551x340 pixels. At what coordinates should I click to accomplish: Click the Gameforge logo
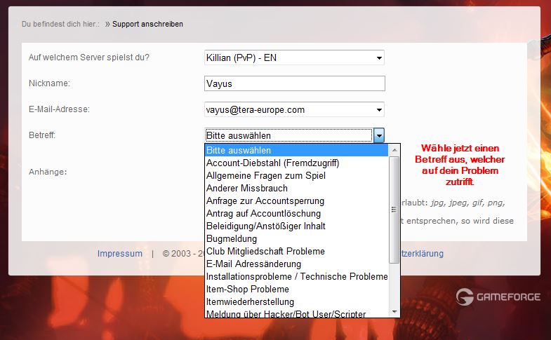(498, 297)
